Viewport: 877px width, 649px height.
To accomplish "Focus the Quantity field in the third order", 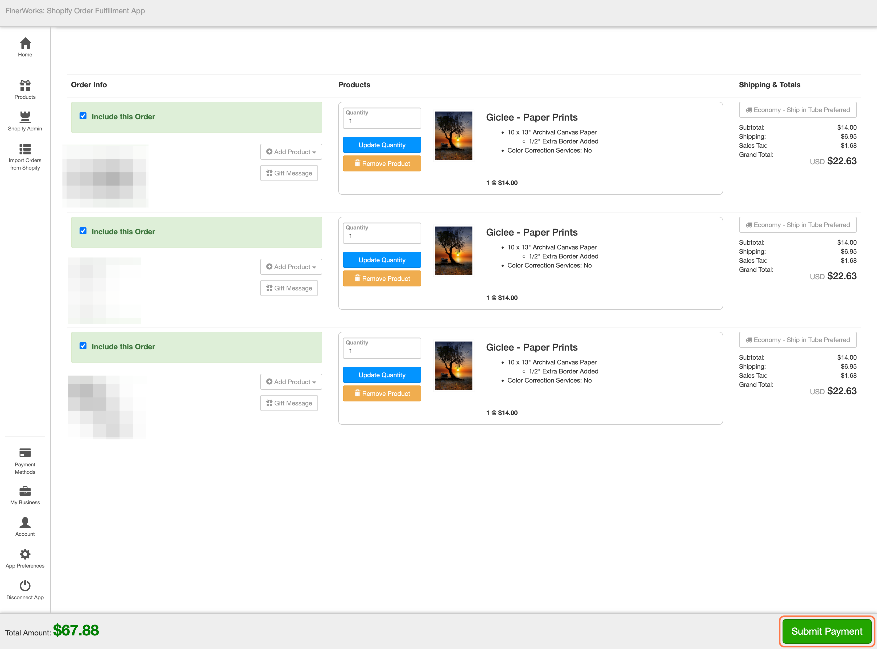I will click(x=382, y=348).
